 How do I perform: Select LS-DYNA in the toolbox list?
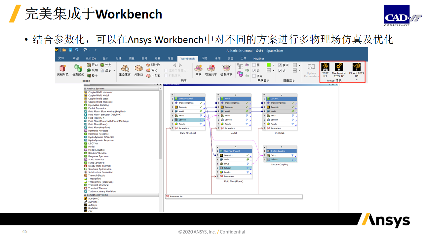[93, 143]
